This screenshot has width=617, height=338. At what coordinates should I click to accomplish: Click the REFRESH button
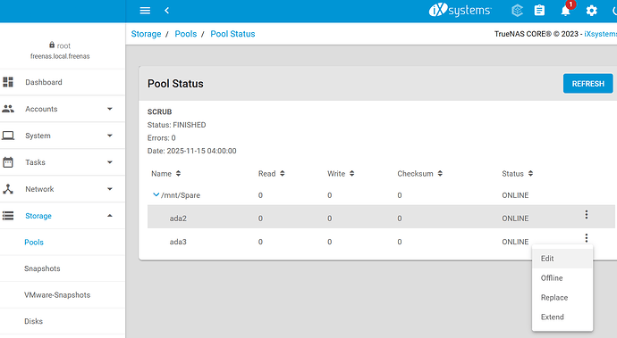587,84
